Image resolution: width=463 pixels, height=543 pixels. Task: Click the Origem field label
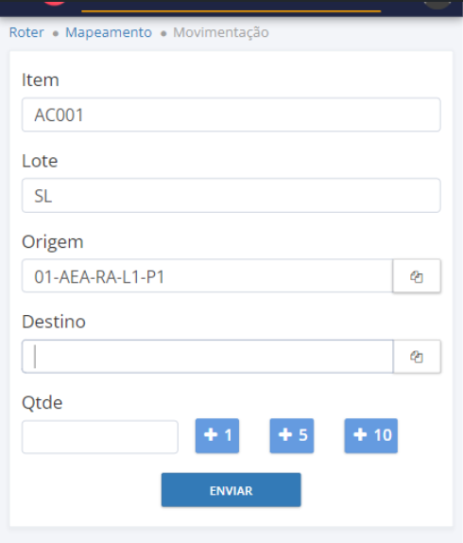coord(53,242)
